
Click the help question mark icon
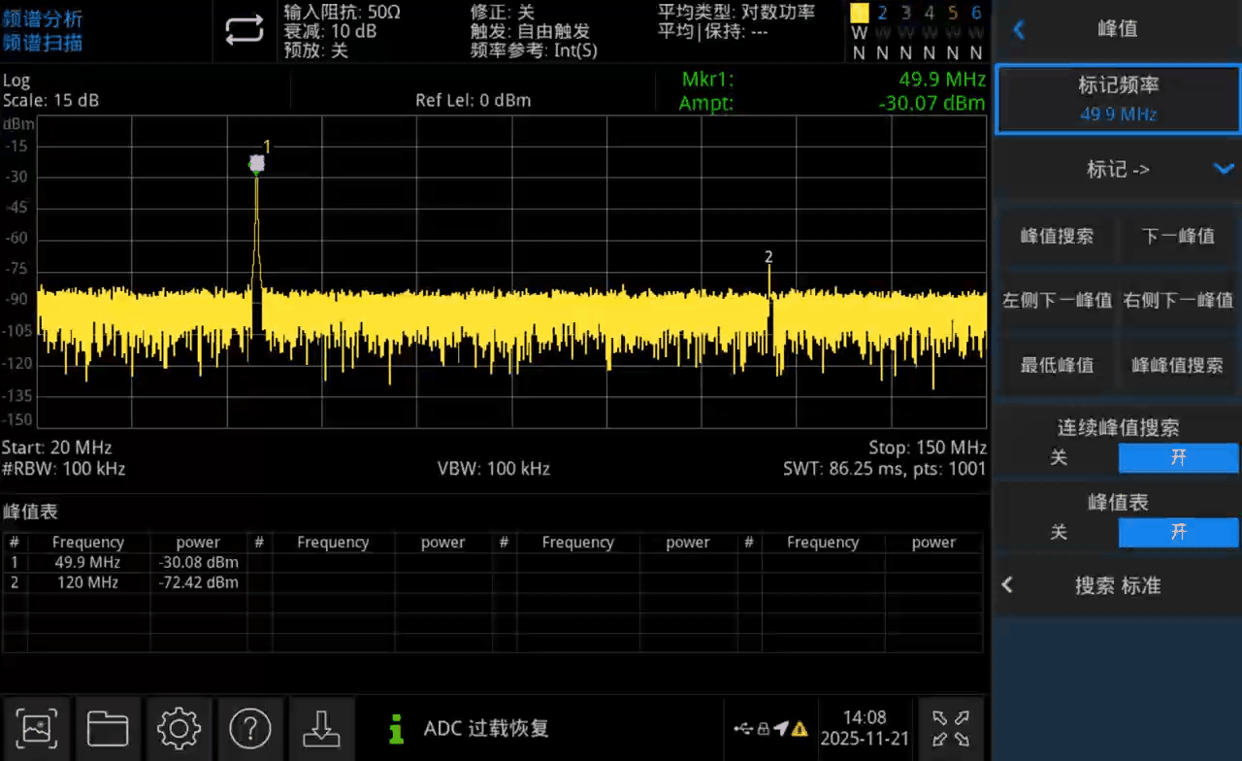(249, 727)
